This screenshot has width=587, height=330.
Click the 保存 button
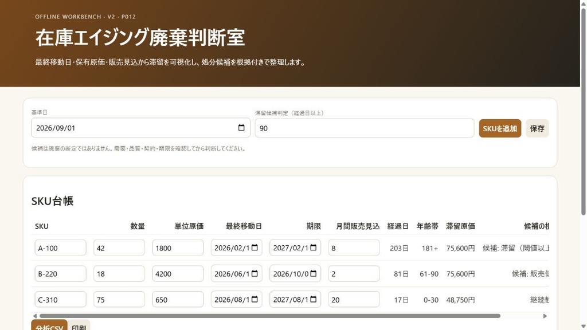[x=537, y=128]
